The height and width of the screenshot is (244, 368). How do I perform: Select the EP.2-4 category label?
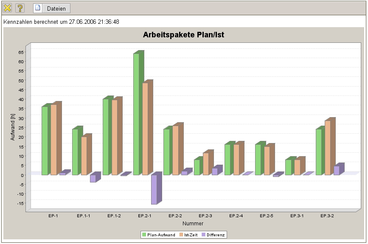(236, 216)
